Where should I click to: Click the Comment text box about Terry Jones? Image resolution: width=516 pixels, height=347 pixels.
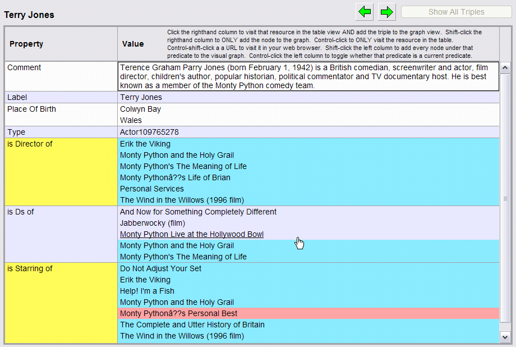tap(307, 76)
